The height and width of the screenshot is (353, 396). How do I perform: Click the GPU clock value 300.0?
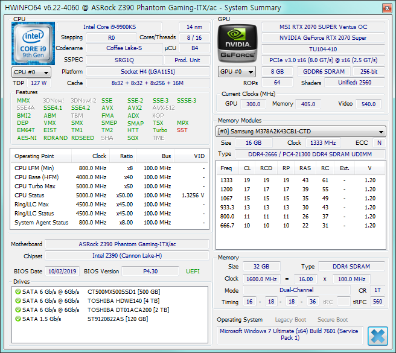click(253, 104)
